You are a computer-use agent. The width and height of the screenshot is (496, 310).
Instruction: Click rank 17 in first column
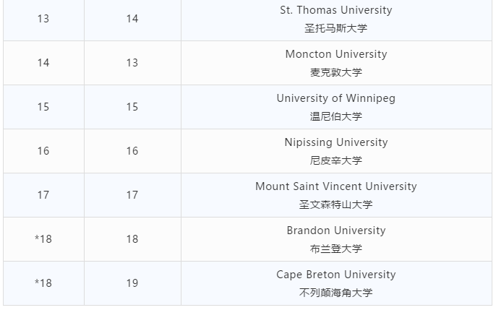point(43,195)
